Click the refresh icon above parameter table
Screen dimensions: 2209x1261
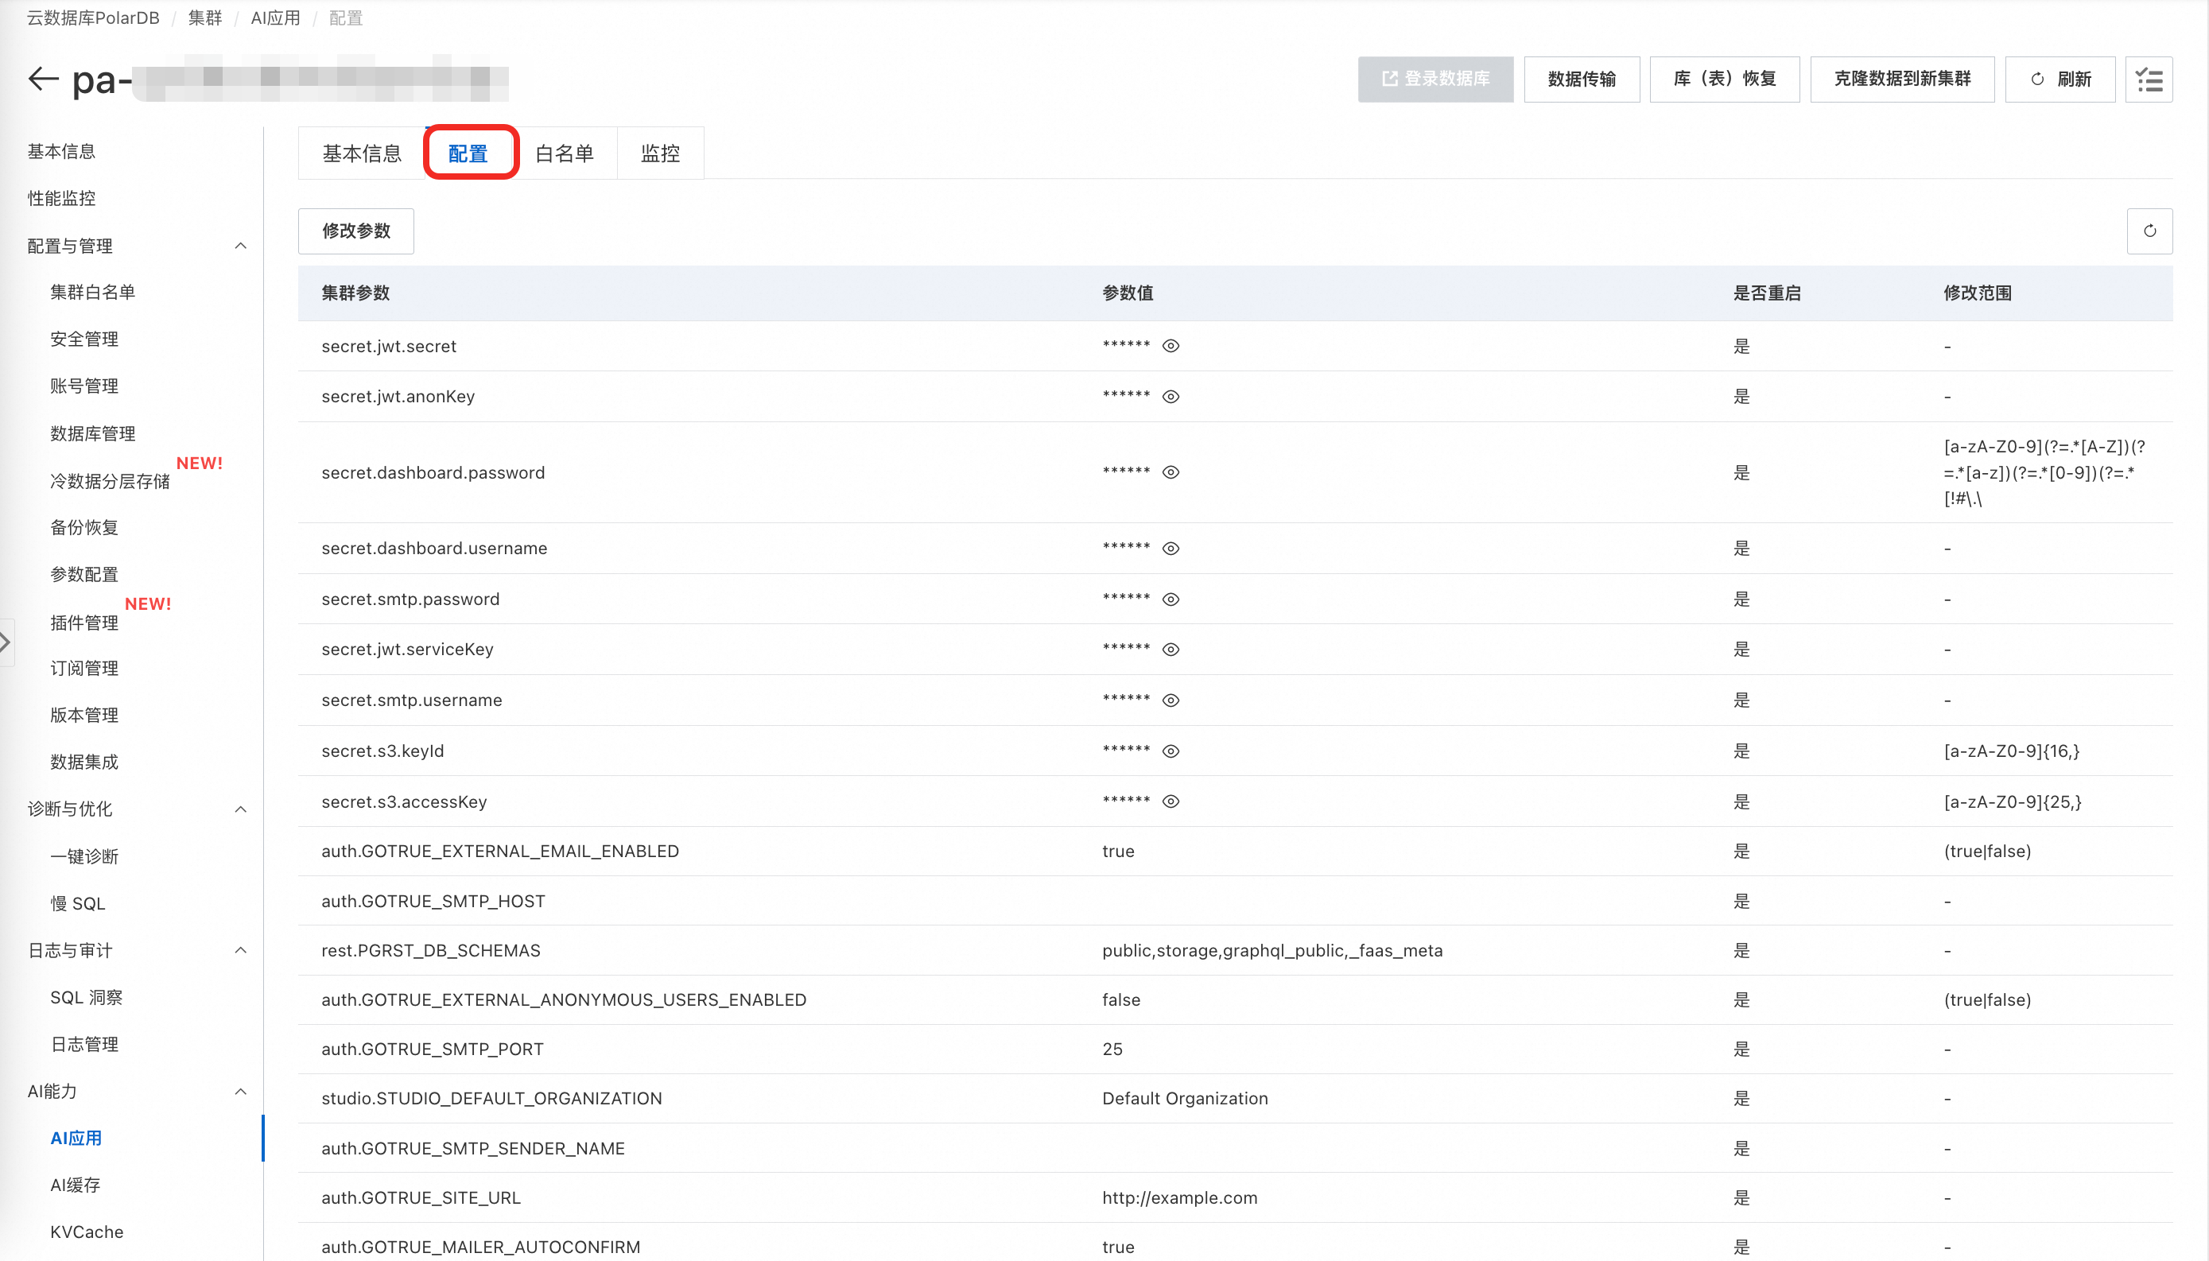tap(2149, 231)
